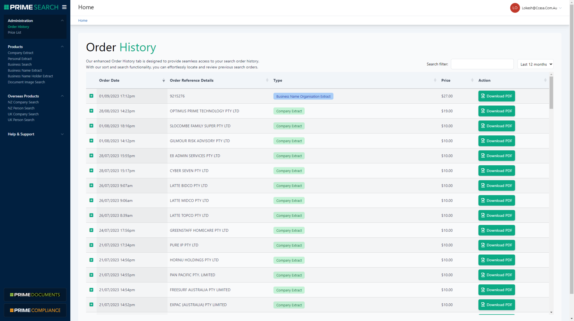
Task: Select Price List in the sidebar
Action: pyautogui.click(x=14, y=32)
